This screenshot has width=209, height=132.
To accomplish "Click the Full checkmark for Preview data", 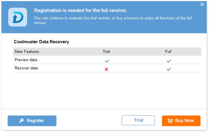I will [169, 61].
